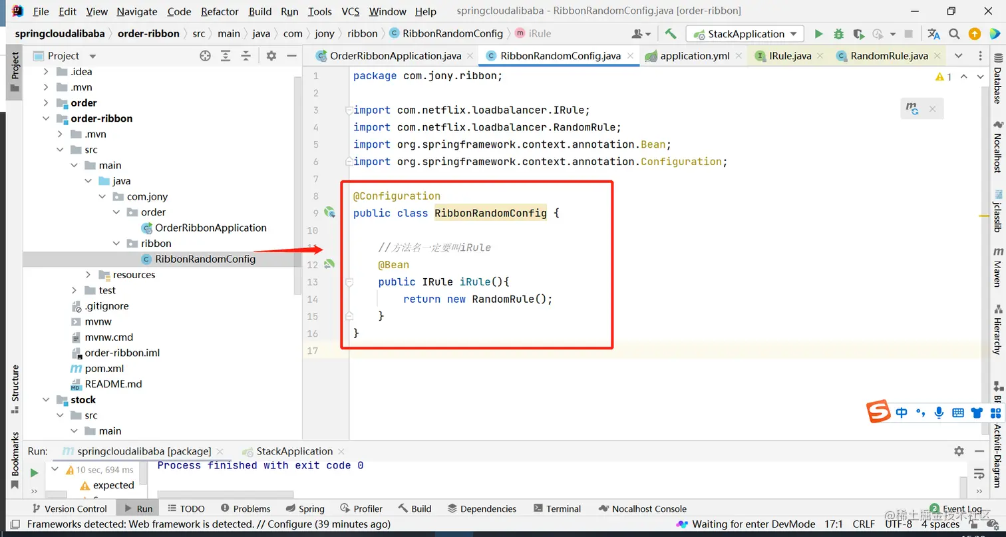Expand the resources folder
Image resolution: width=1006 pixels, height=537 pixels.
[x=88, y=275]
